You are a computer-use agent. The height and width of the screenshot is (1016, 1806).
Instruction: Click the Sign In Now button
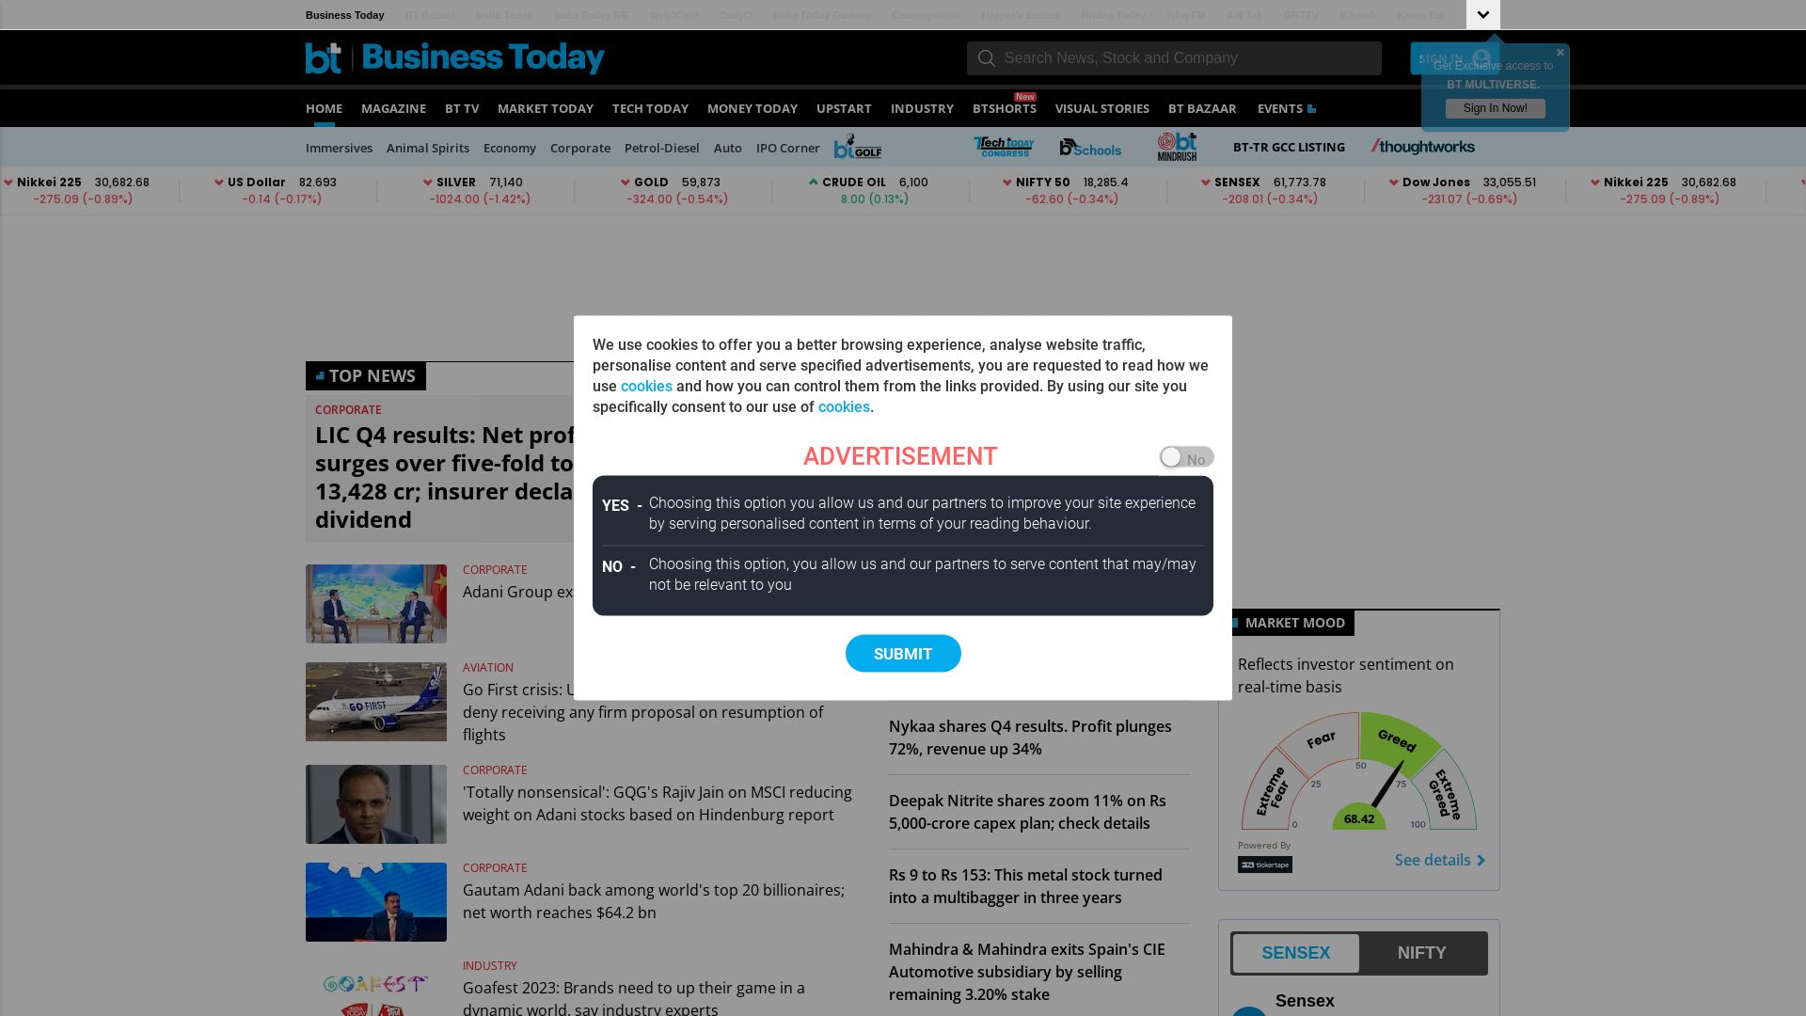pos(1495,108)
